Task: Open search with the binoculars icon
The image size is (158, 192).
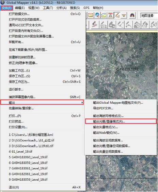Action: point(132,15)
